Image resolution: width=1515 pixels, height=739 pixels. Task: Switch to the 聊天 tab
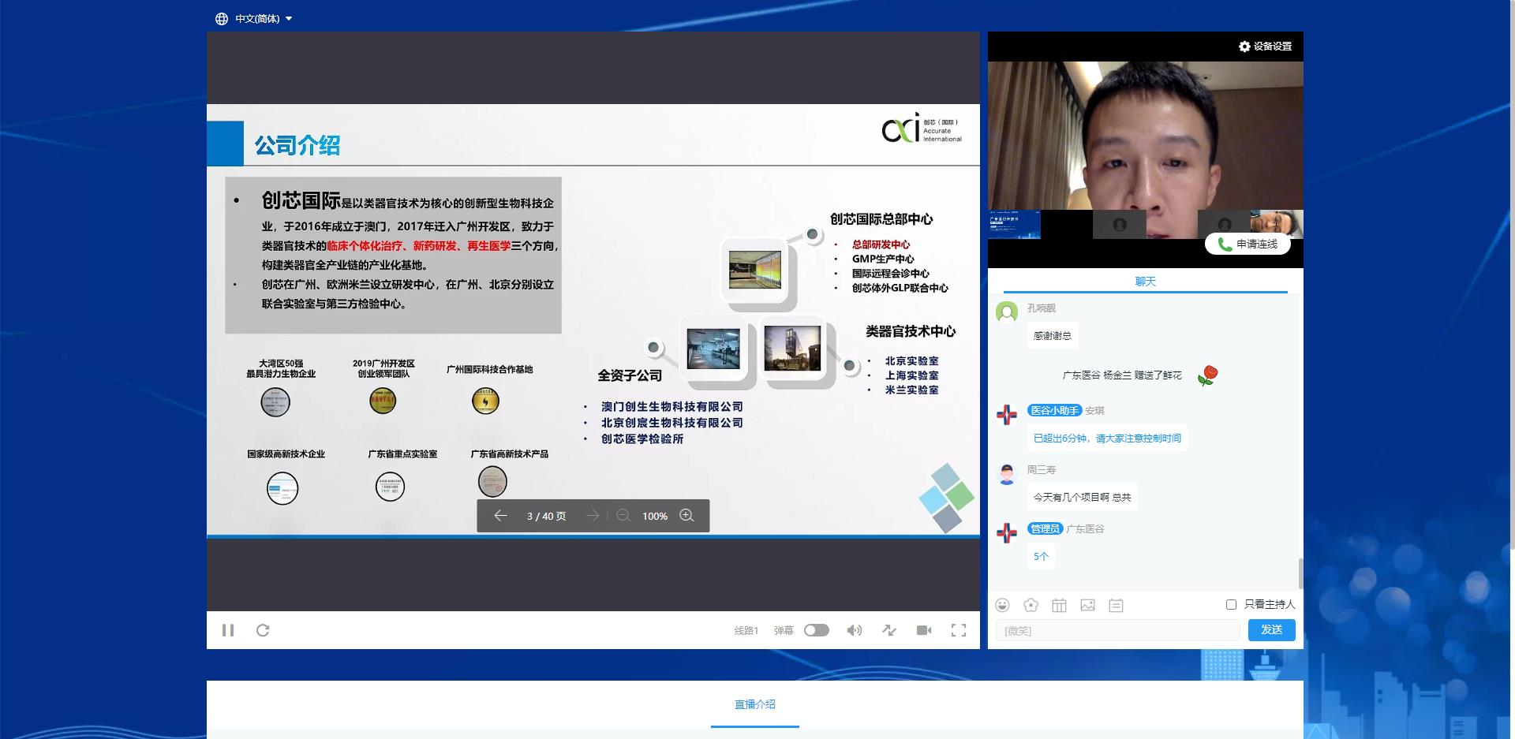pos(1145,282)
